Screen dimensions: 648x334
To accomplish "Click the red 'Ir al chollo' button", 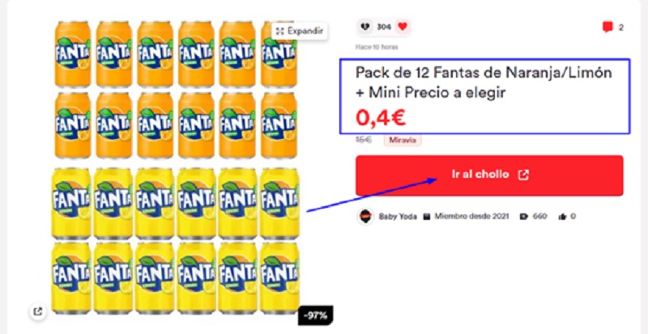I will pos(489,175).
